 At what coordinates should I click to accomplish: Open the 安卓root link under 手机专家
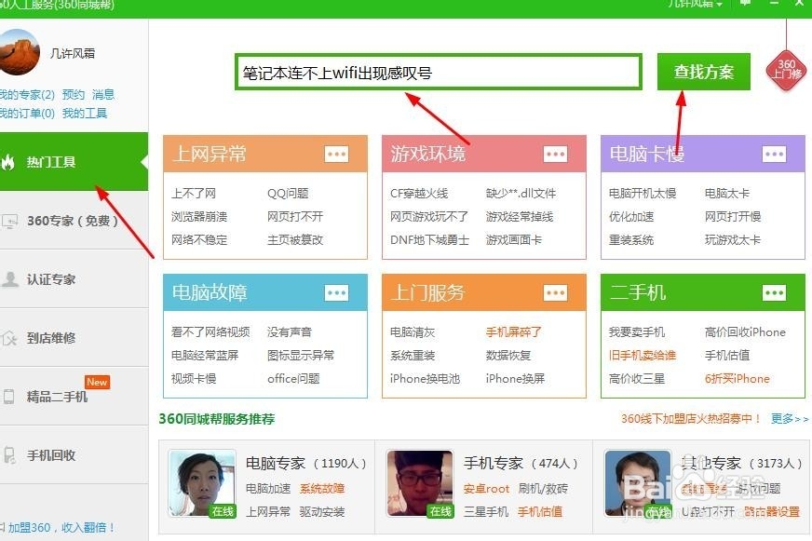tap(486, 488)
